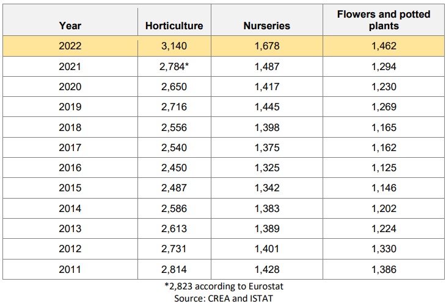Image resolution: width=446 pixels, height=304 pixels.
Task: Click the Year column header
Action: pos(70,26)
